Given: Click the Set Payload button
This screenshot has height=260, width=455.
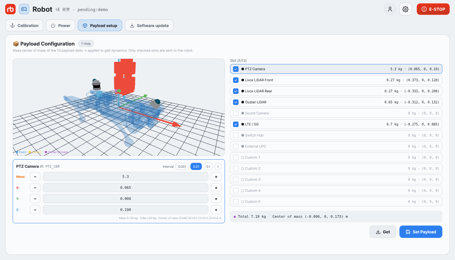Looking at the screenshot, I should (x=421, y=232).
